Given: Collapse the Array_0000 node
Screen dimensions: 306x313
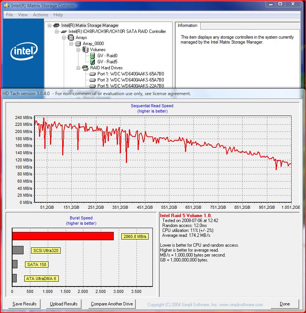Looking at the screenshot, I should pyautogui.click(x=71, y=44).
